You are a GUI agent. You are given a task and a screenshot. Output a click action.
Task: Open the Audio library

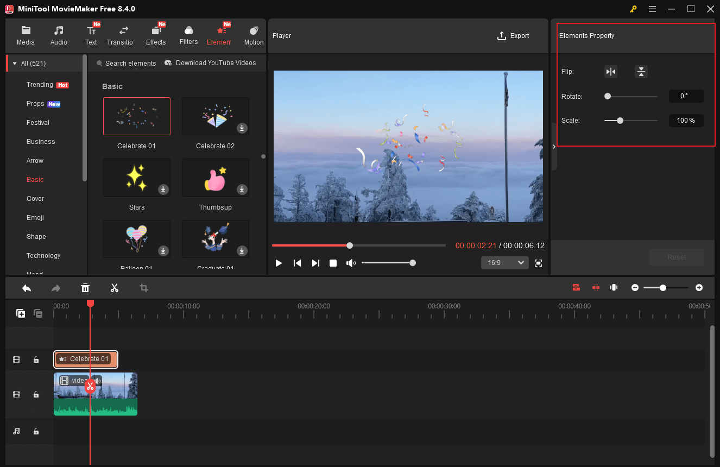pyautogui.click(x=58, y=34)
